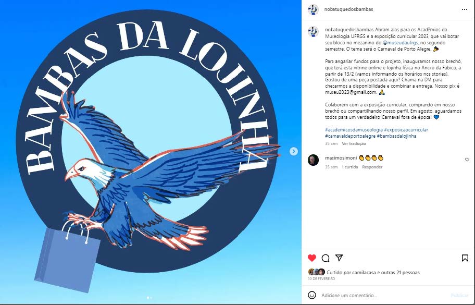Open nobatuquedosbambas avatar in the header

pos(313,10)
